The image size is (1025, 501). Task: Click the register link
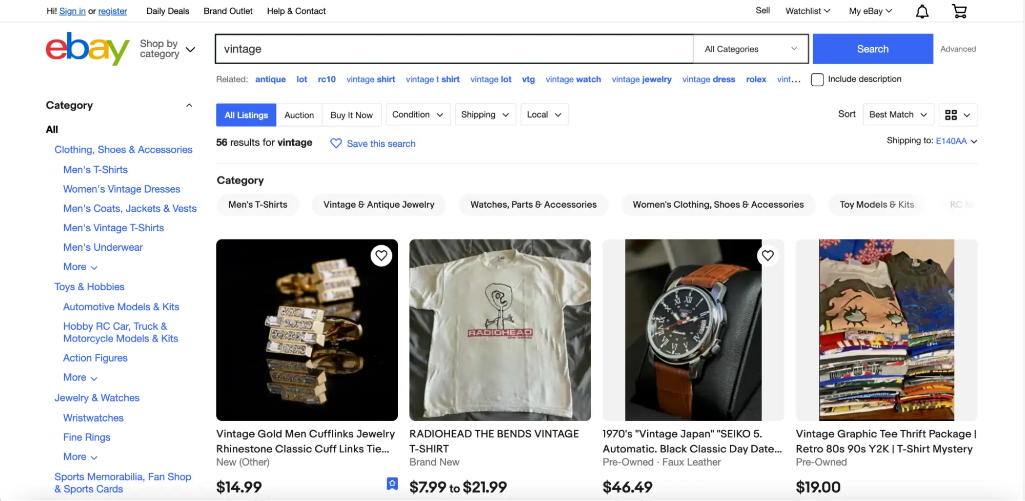pos(112,11)
